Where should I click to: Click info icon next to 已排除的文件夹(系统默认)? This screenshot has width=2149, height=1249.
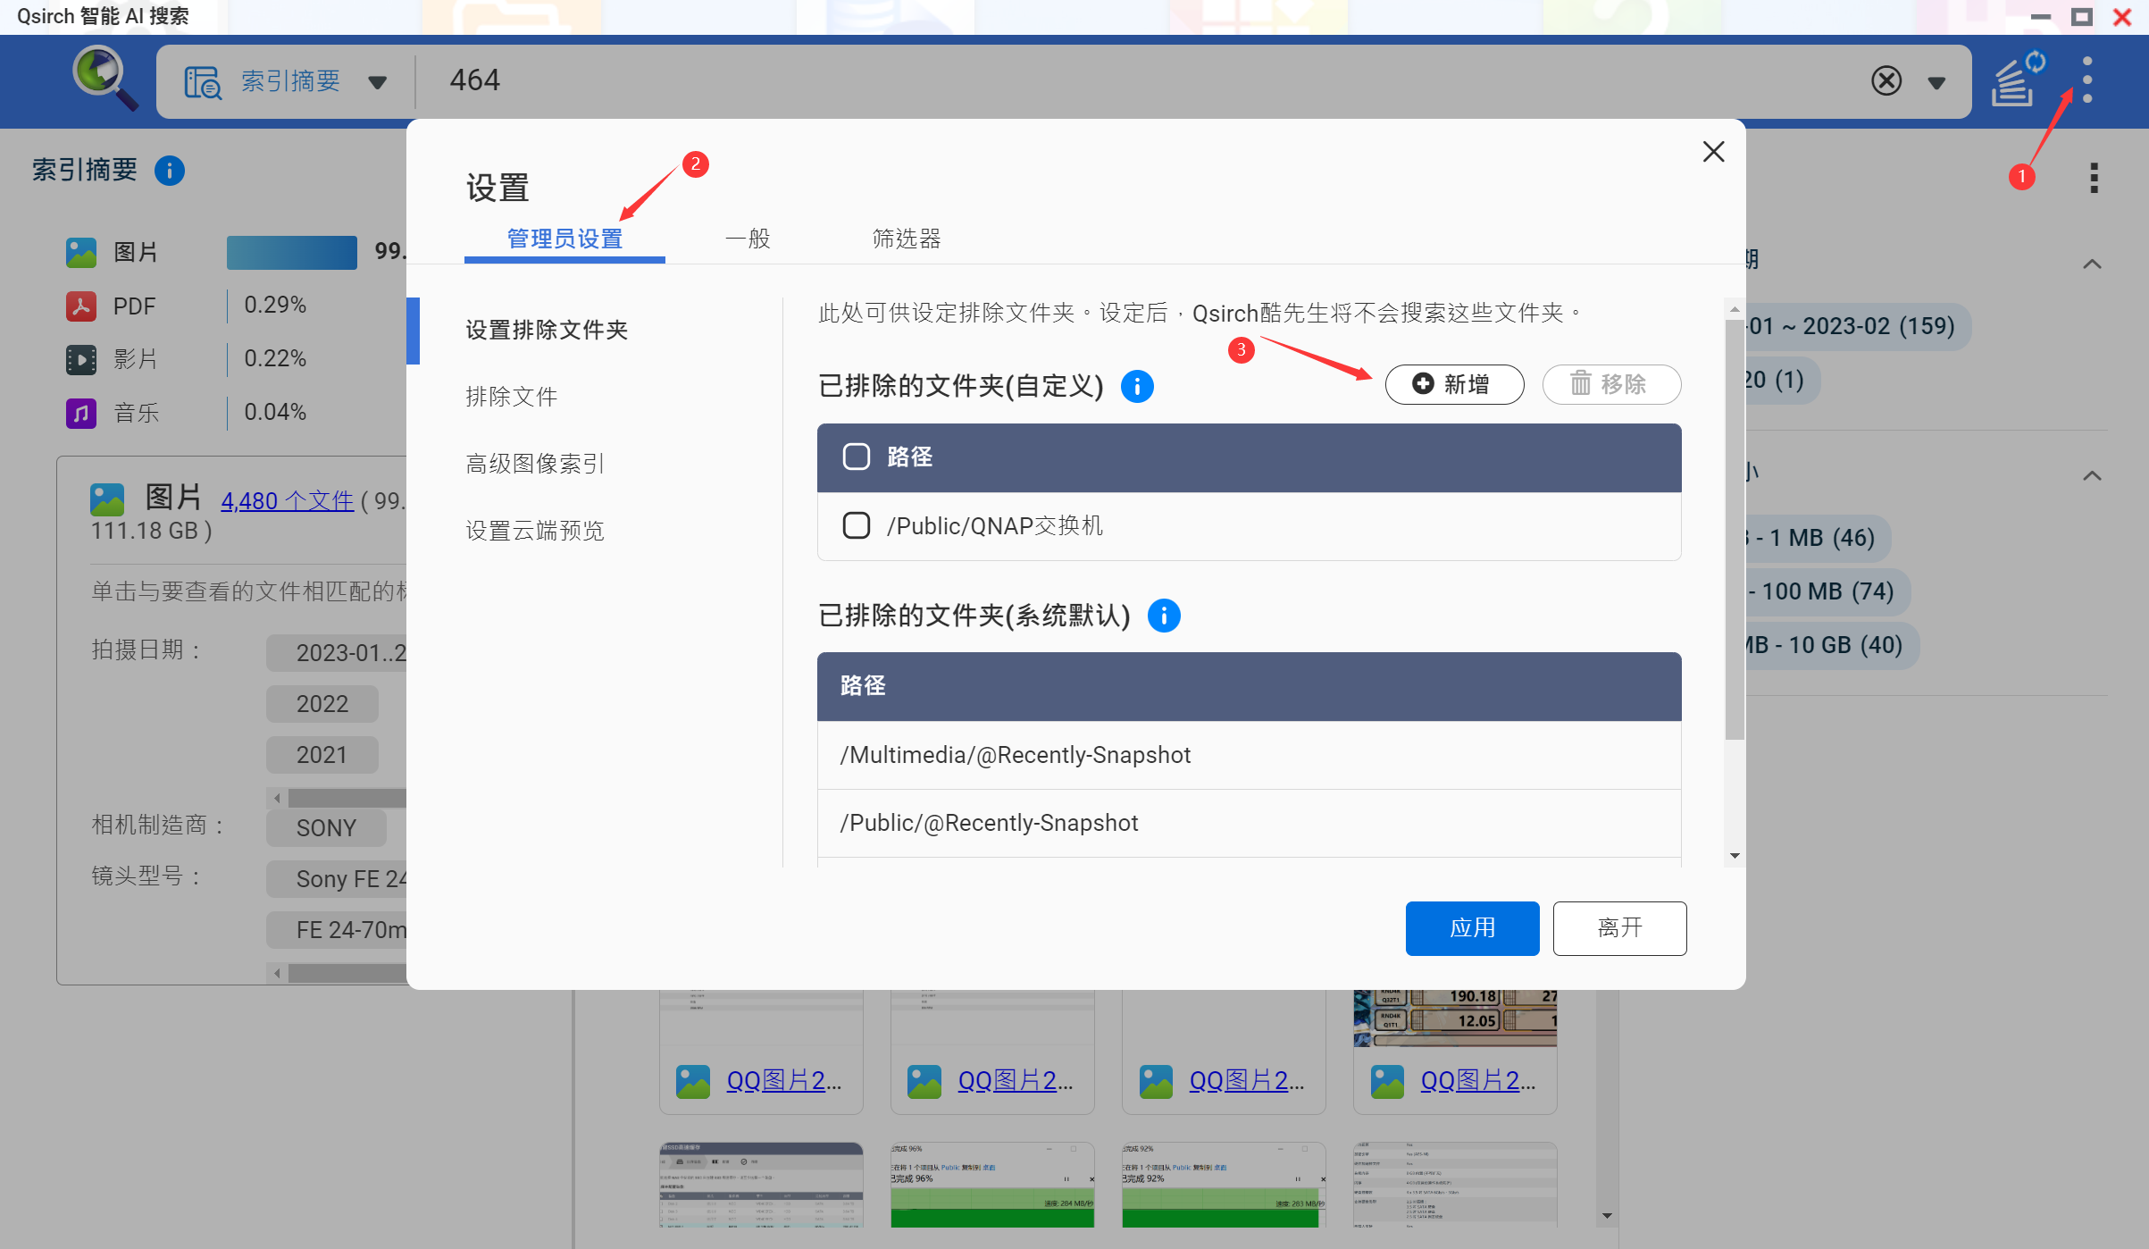(1164, 616)
